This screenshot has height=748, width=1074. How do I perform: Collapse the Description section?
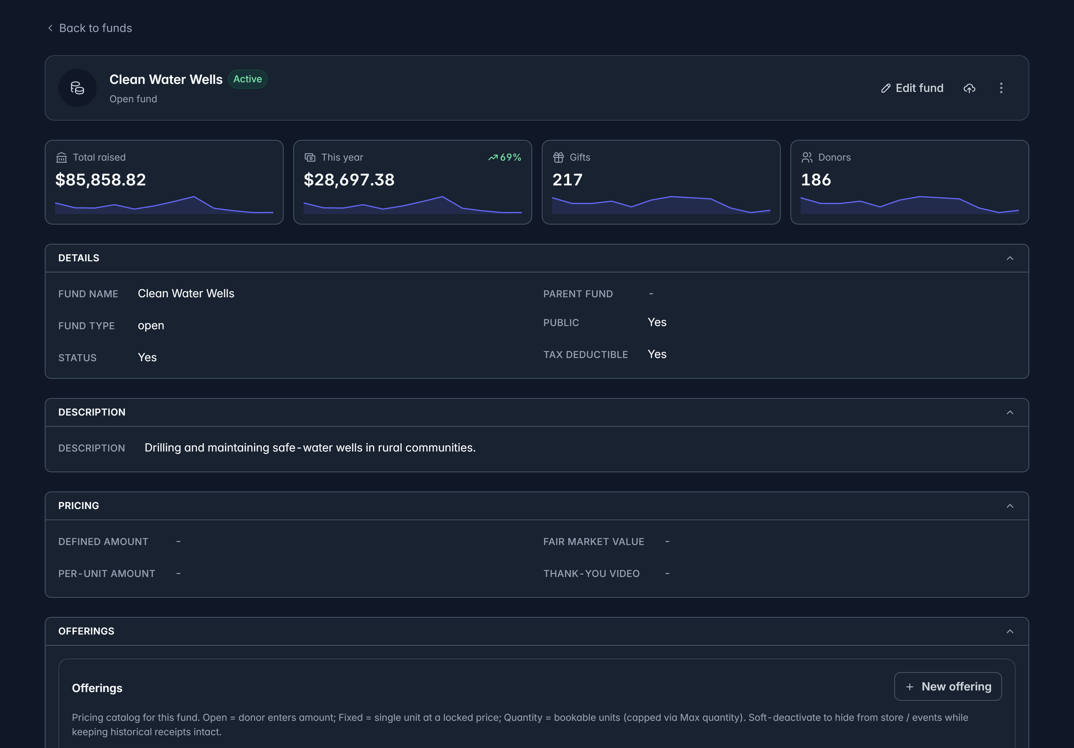coord(1010,413)
